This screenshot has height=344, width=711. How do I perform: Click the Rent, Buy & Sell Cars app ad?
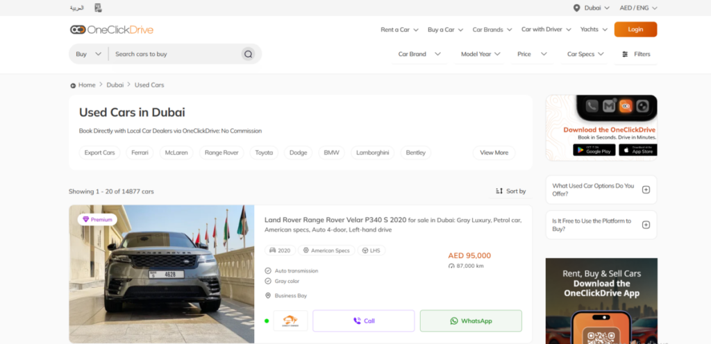click(601, 300)
